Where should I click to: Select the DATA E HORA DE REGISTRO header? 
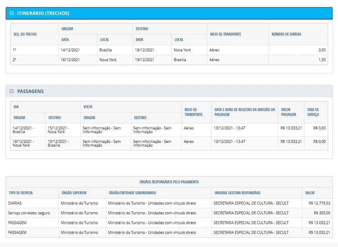(x=244, y=112)
